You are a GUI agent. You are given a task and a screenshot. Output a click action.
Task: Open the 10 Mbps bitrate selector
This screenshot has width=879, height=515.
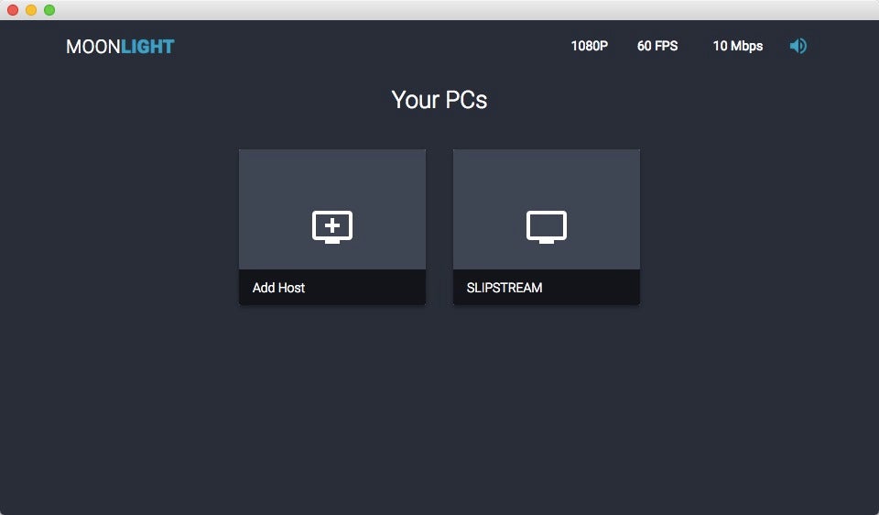pyautogui.click(x=738, y=46)
